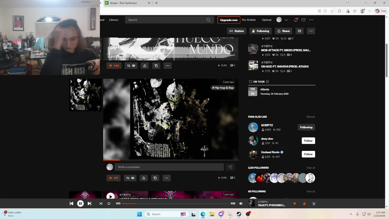The image size is (389, 219).
Task: Toggle follow artist icon in player bar
Action: pos(304,203)
